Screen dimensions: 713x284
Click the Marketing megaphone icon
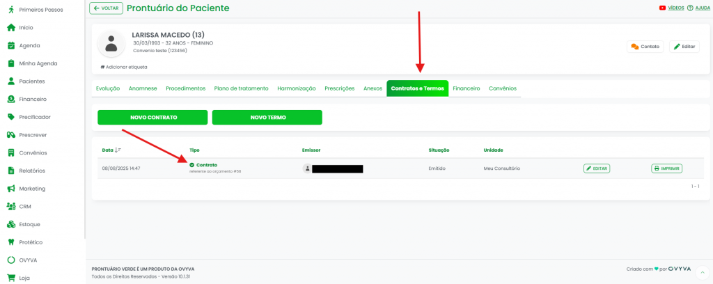tap(10, 189)
